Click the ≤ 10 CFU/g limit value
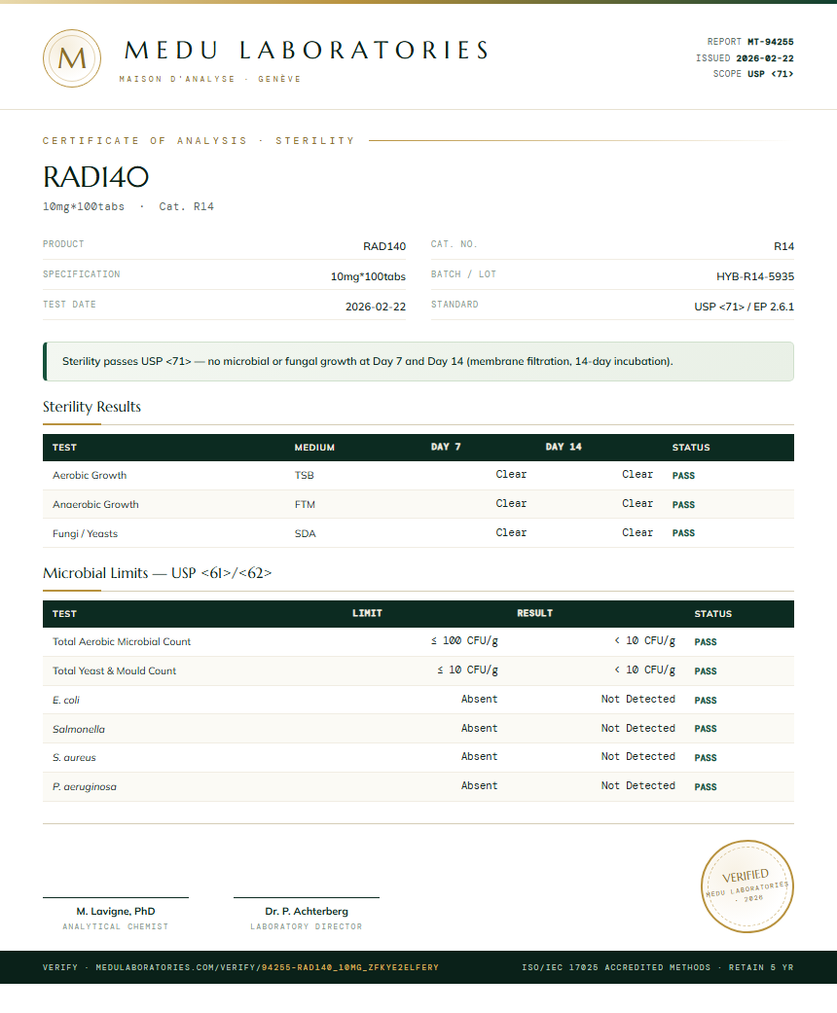The width and height of the screenshot is (837, 1013). point(468,669)
